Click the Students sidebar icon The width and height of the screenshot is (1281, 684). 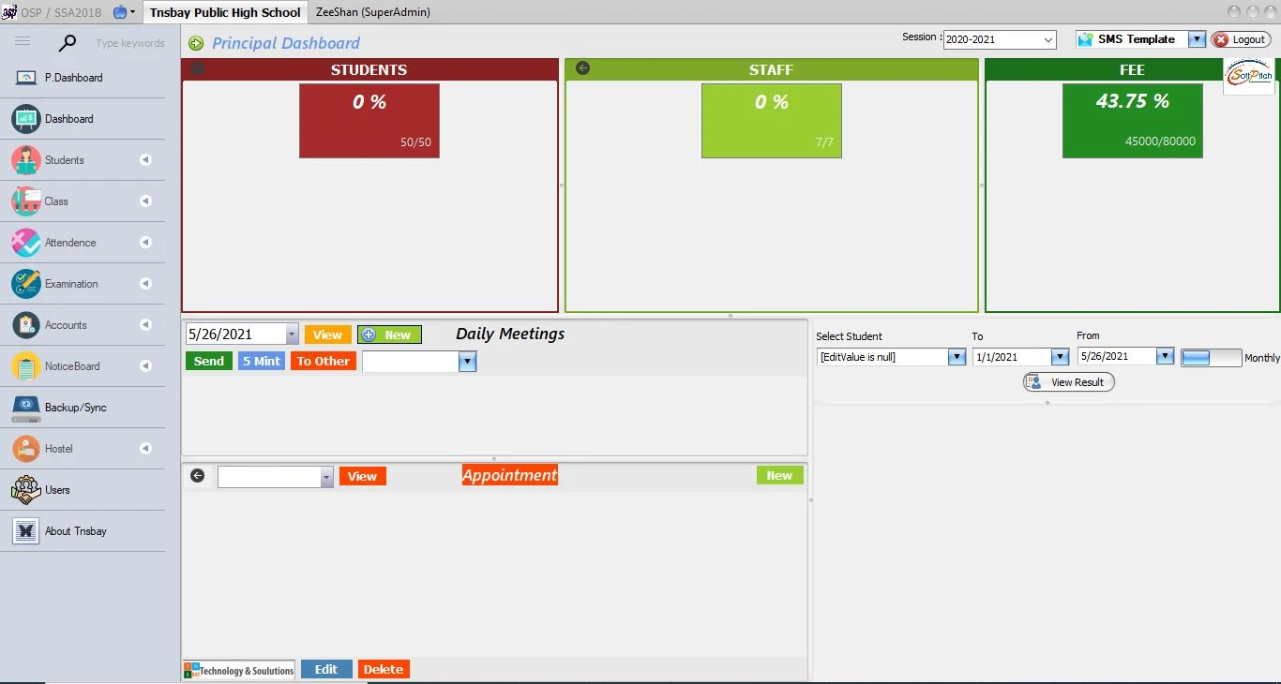[x=25, y=160]
